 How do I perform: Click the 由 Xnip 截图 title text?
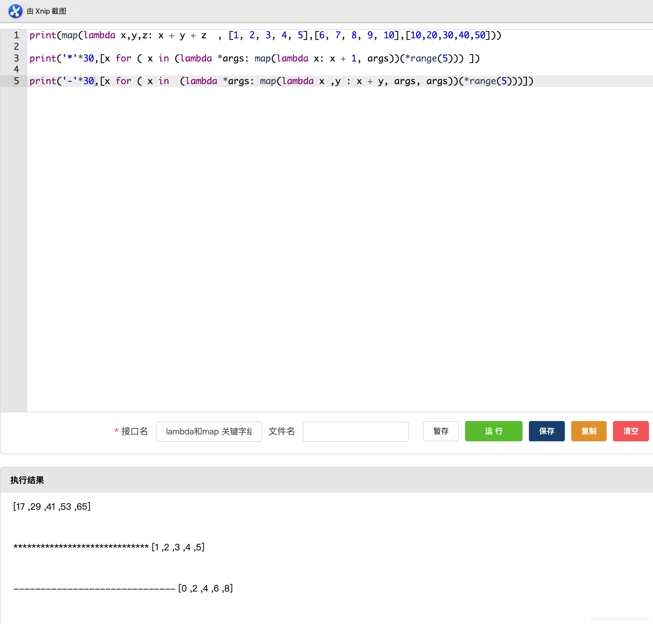46,11
